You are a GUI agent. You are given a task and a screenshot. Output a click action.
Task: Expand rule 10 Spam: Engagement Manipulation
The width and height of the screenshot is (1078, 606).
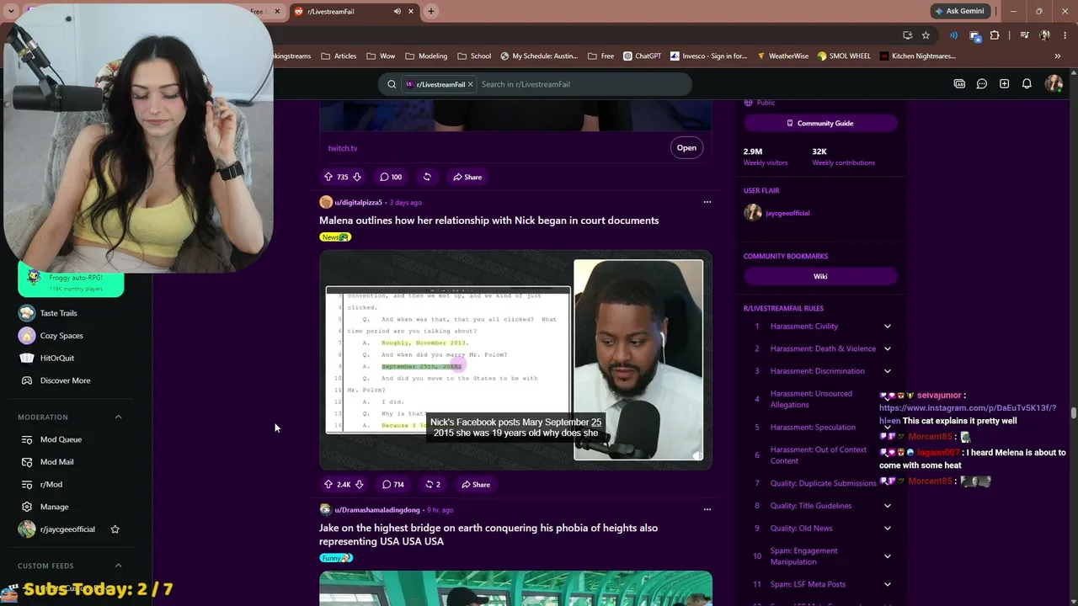click(x=888, y=556)
